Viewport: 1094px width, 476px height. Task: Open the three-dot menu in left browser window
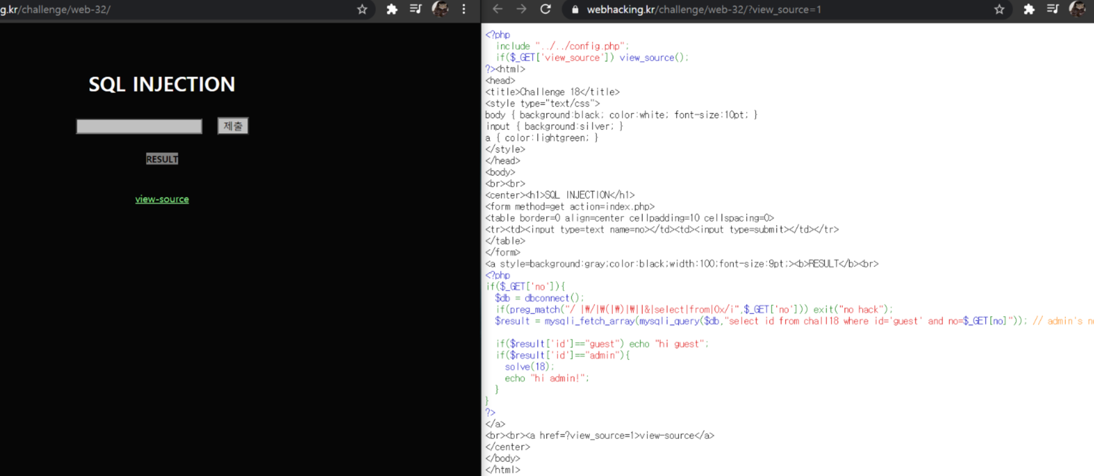(x=464, y=9)
